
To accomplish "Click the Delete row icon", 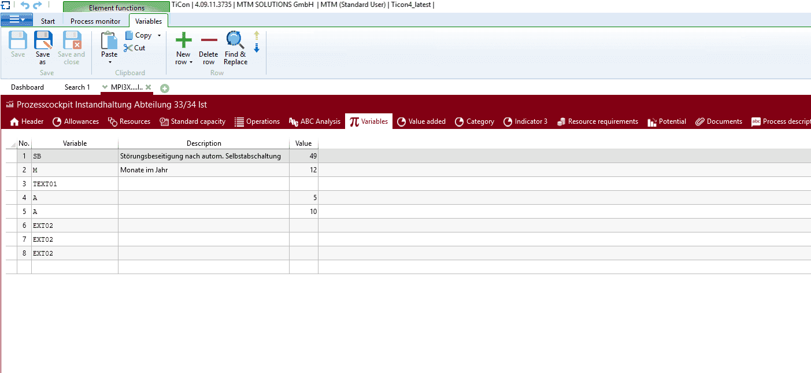I will point(209,40).
